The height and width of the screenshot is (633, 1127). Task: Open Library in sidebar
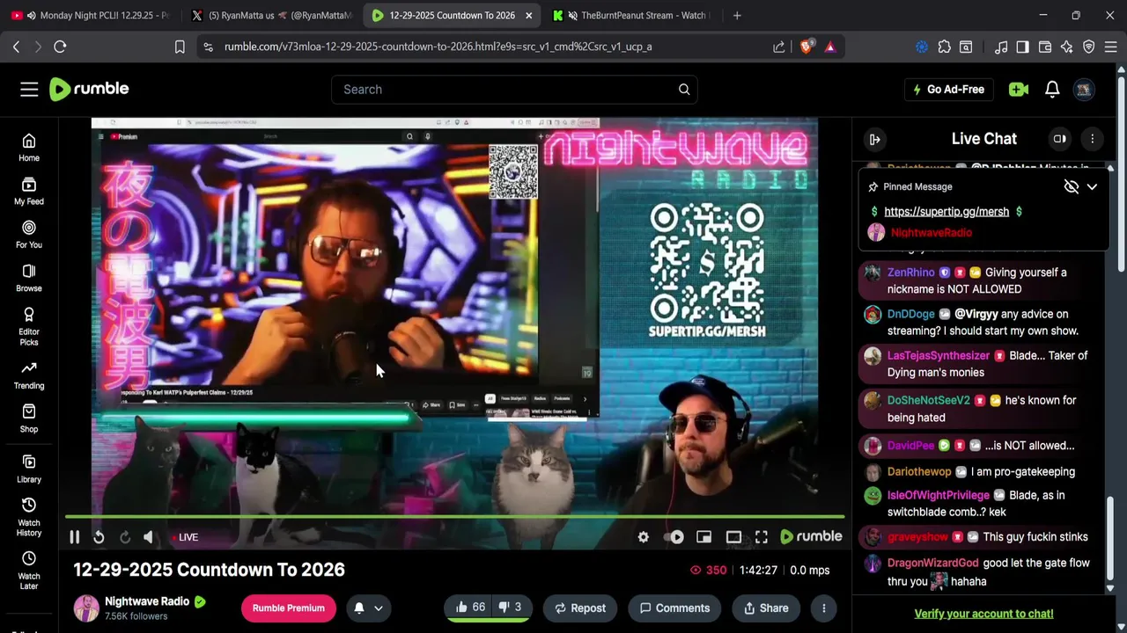coord(29,469)
